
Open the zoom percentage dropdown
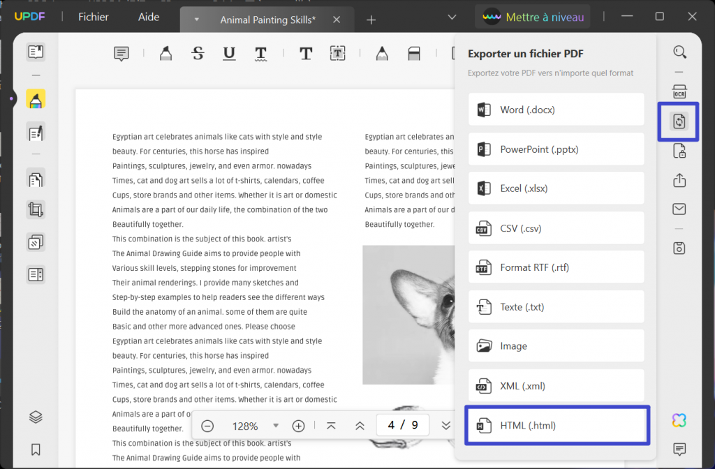pyautogui.click(x=275, y=425)
